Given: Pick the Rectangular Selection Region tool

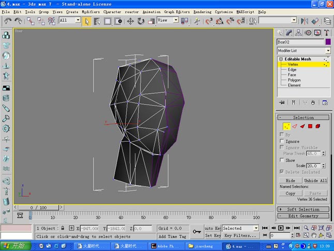Looking at the screenshot, I should pyautogui.click(x=108, y=21).
